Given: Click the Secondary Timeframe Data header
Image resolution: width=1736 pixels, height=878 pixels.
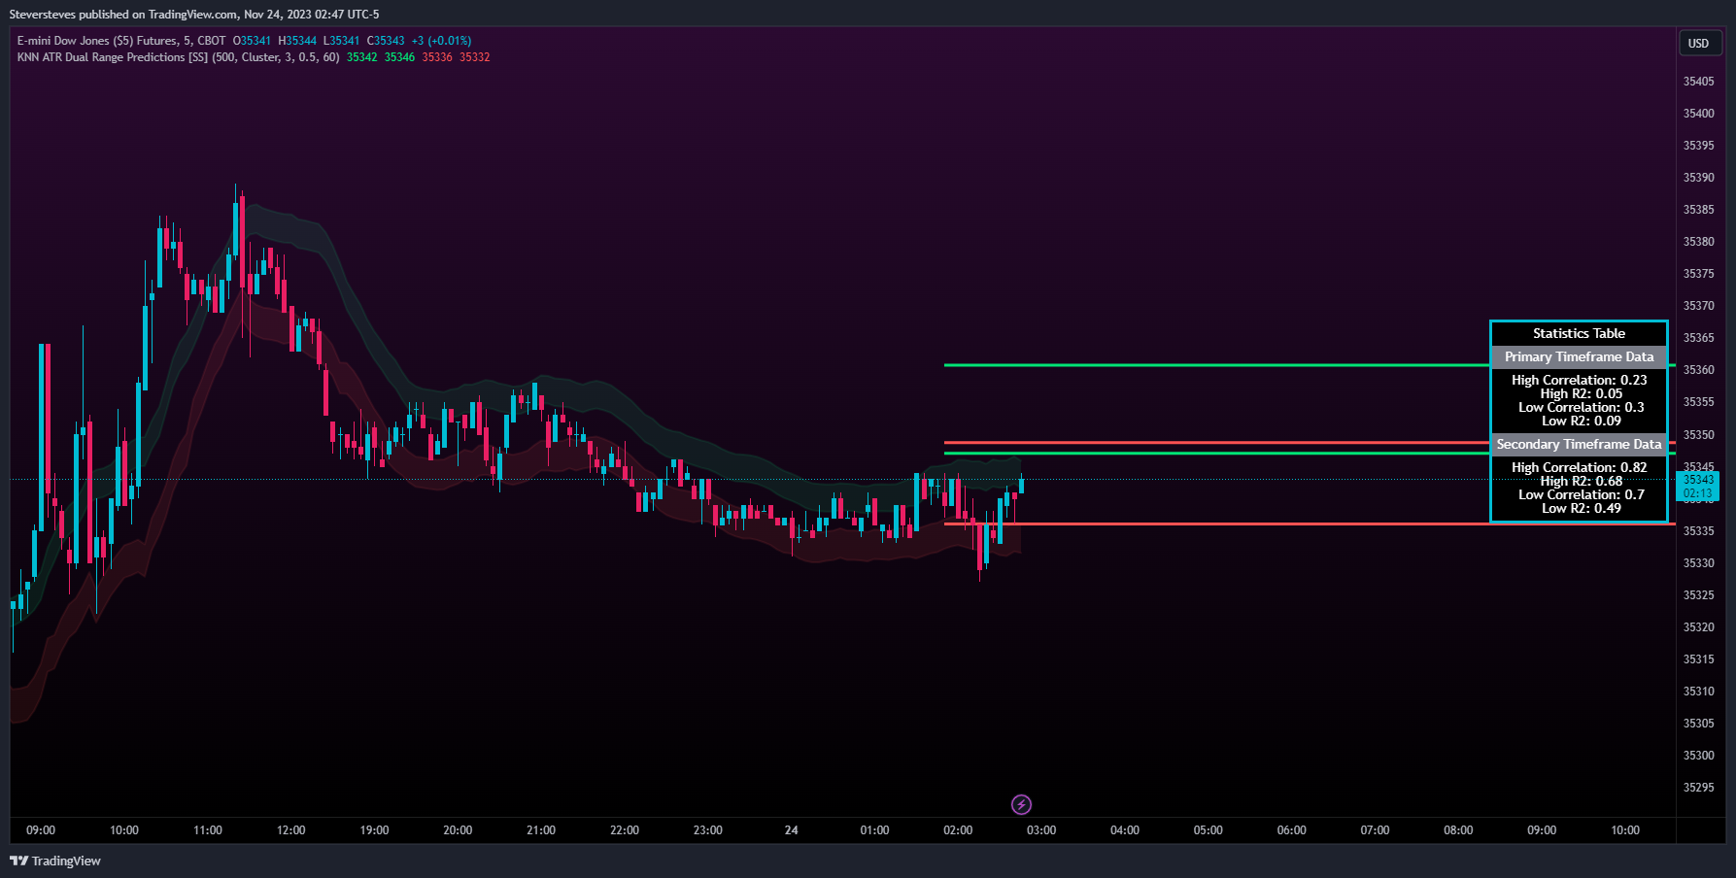Looking at the screenshot, I should coord(1579,444).
